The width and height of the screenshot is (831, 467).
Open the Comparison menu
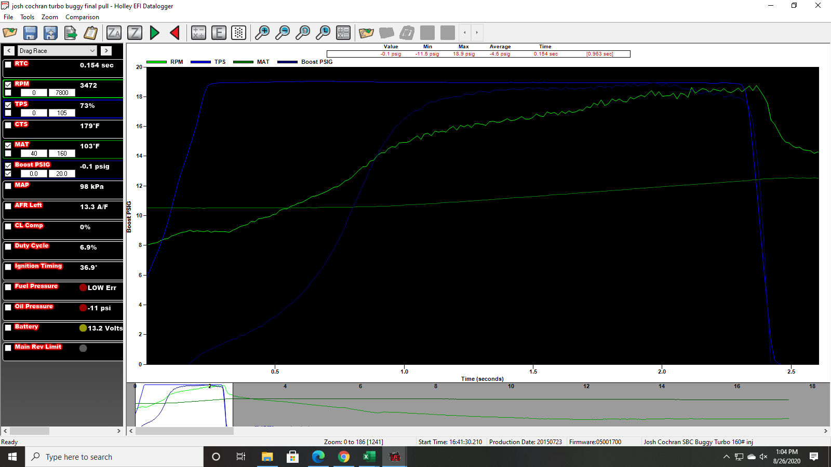82,17
